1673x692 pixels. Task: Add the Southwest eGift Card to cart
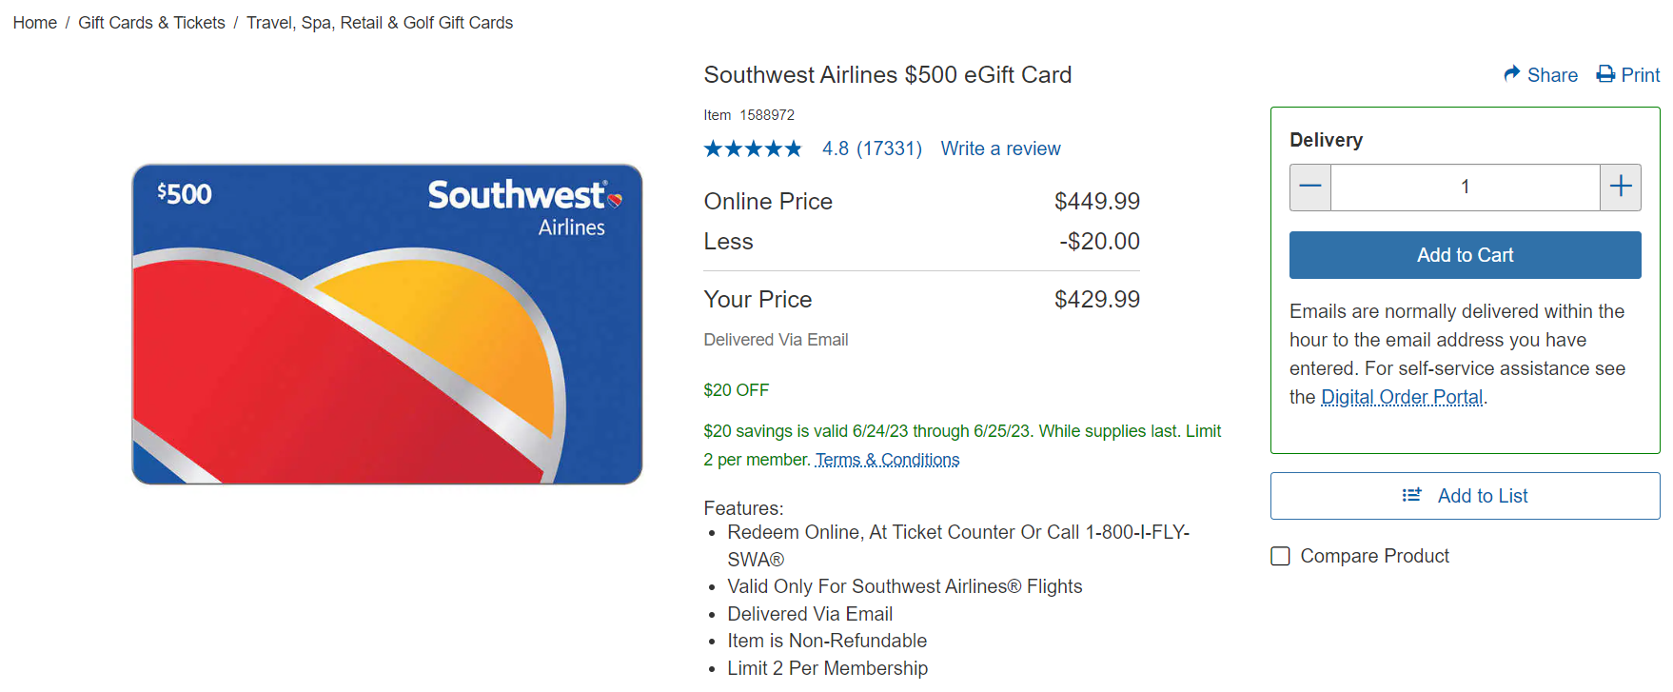coord(1465,254)
